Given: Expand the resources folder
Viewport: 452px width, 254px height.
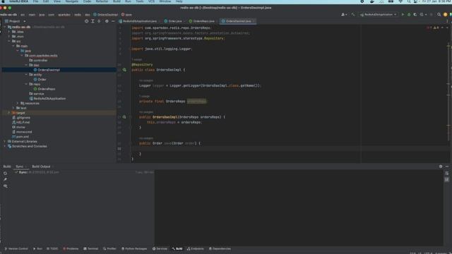Looking at the screenshot, I should (18, 103).
